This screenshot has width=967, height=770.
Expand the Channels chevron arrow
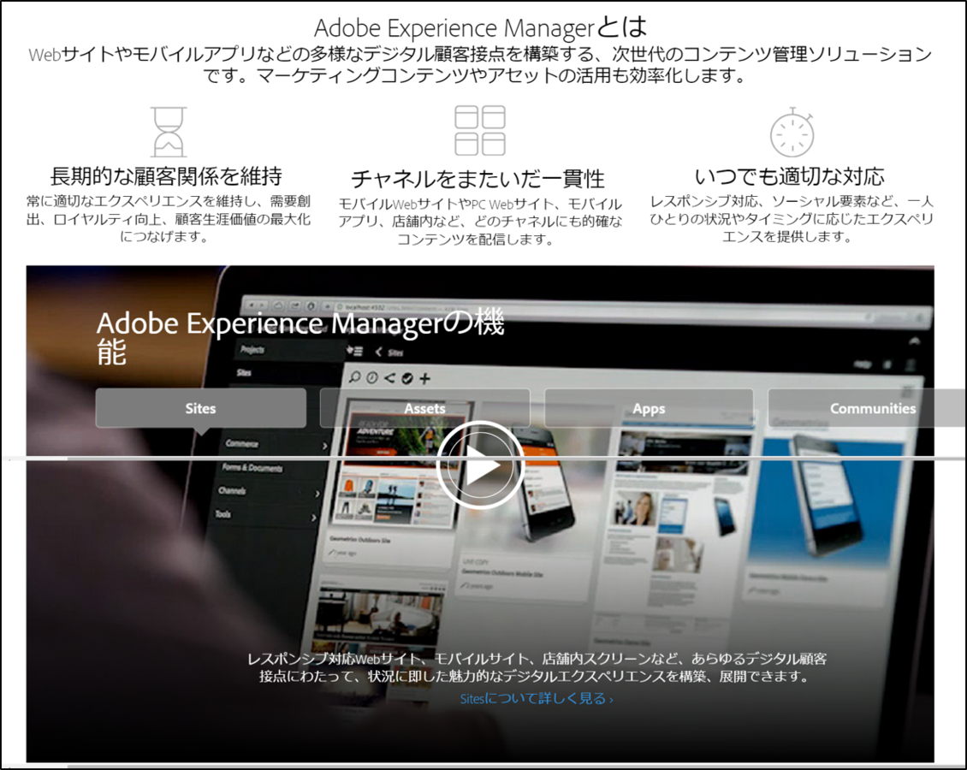317,494
